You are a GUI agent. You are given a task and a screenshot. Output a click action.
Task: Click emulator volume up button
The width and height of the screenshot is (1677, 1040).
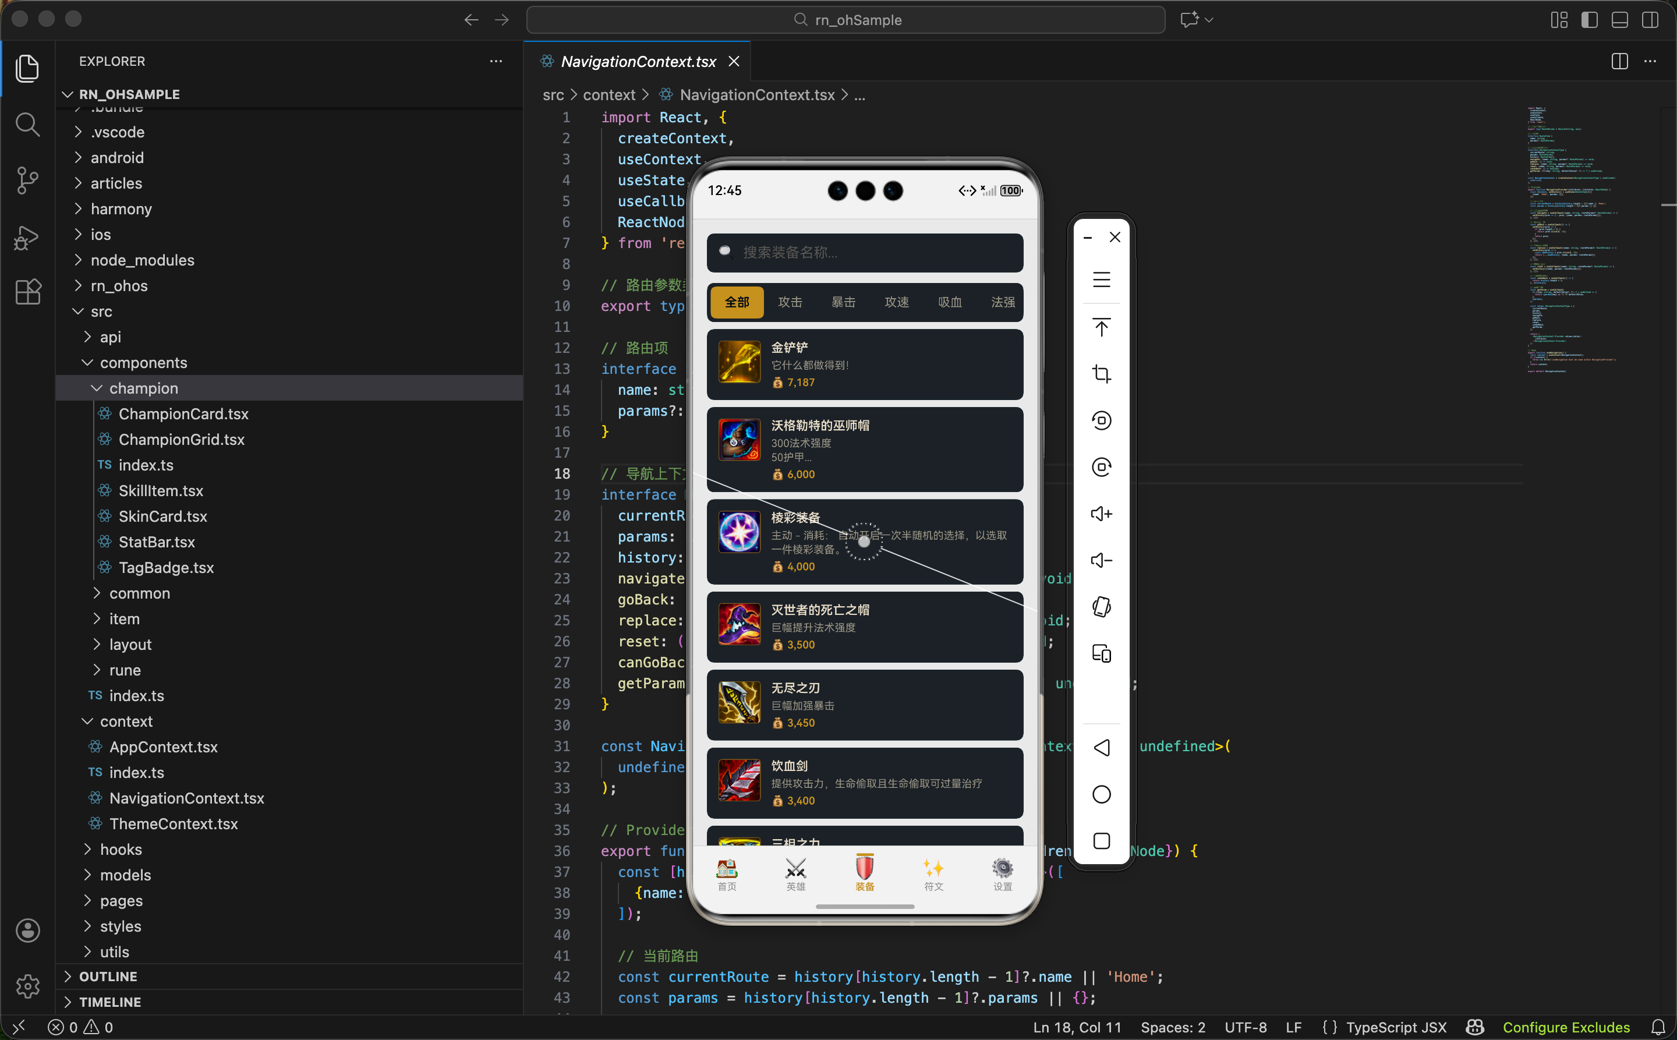pyautogui.click(x=1101, y=514)
